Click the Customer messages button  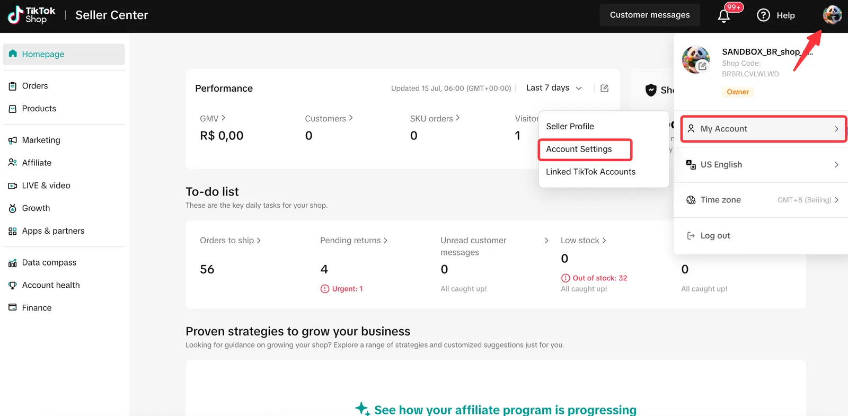coord(650,15)
